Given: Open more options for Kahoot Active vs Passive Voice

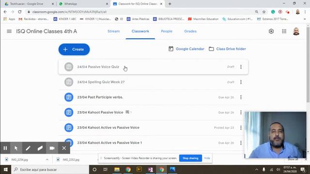Looking at the screenshot, I should click(x=241, y=128).
